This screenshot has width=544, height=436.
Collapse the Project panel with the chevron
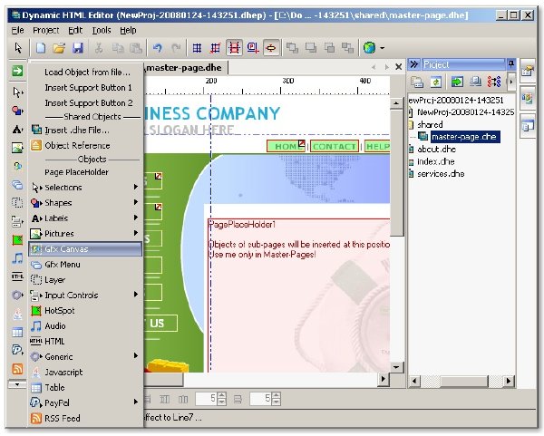coord(414,64)
